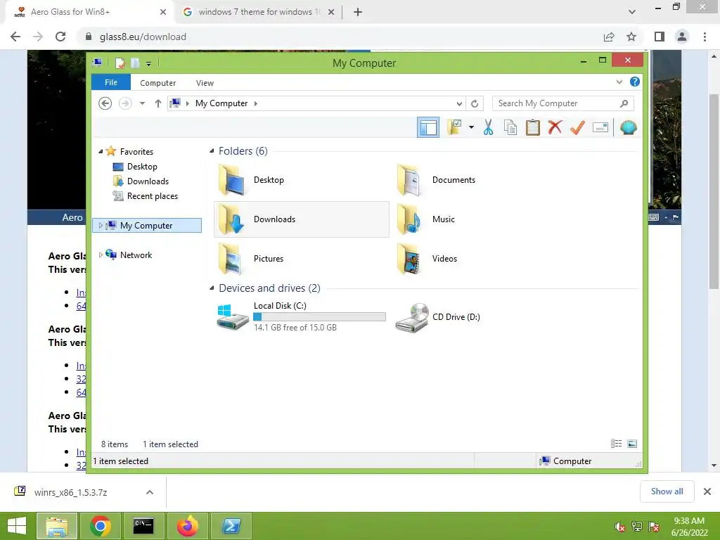Switch to details view in status bar
Screen dimensions: 720x540
coord(616,444)
